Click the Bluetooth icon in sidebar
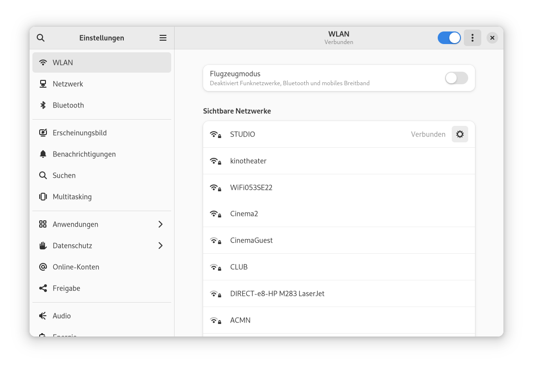This screenshot has width=533, height=369. coord(43,105)
